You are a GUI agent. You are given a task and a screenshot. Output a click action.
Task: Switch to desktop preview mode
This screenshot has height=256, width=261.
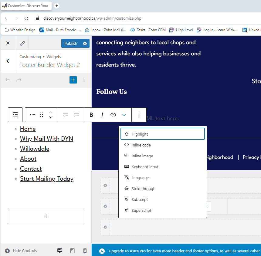tap(60, 251)
